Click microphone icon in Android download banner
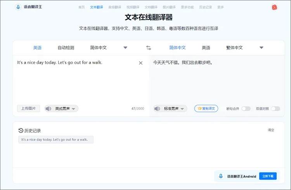The height and width of the screenshot is (190, 291). (221, 176)
